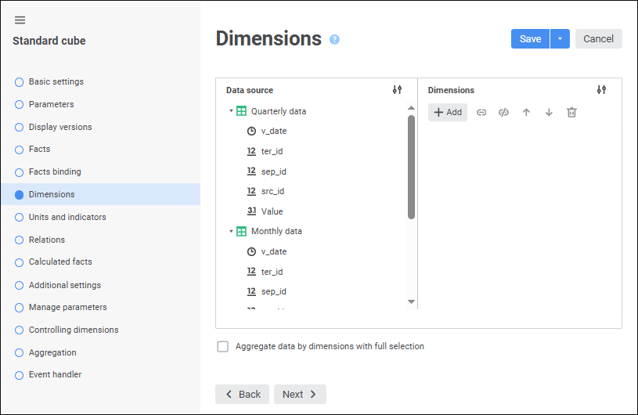
Task: Move dimension down with arrow icon
Action: (x=549, y=113)
